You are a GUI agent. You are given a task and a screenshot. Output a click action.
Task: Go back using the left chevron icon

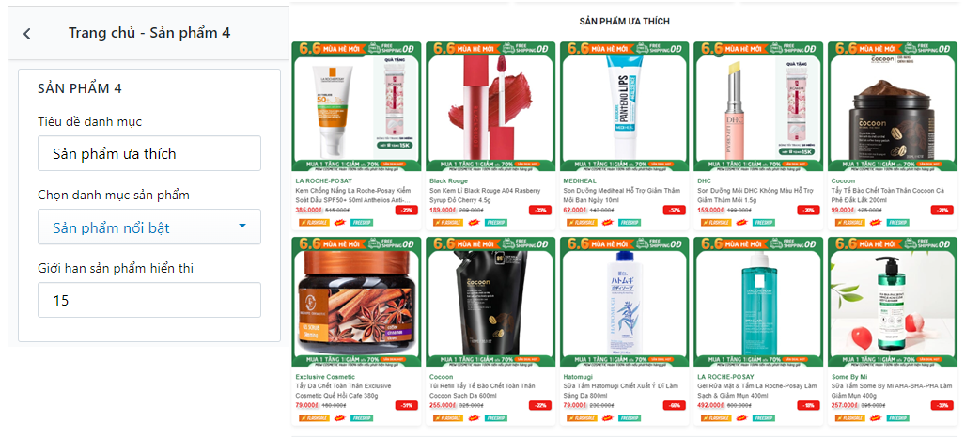pos(27,33)
